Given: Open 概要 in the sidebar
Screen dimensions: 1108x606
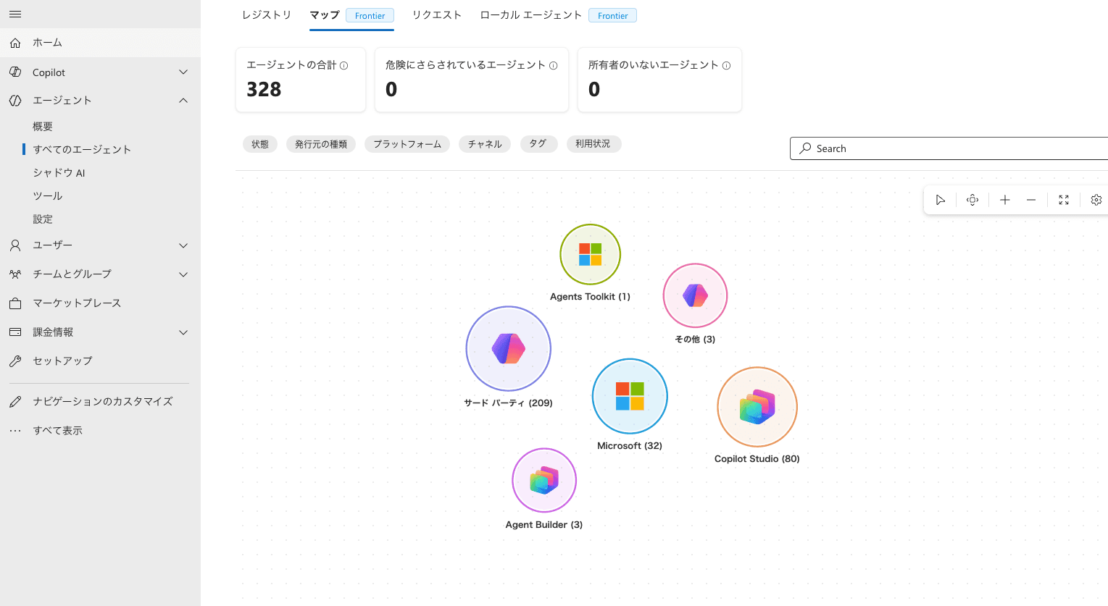Looking at the screenshot, I should (x=43, y=127).
